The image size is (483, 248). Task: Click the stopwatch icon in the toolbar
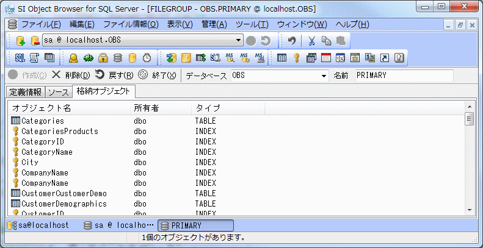[x=147, y=58]
